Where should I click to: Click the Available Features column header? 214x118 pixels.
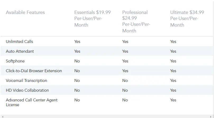coord(25,12)
